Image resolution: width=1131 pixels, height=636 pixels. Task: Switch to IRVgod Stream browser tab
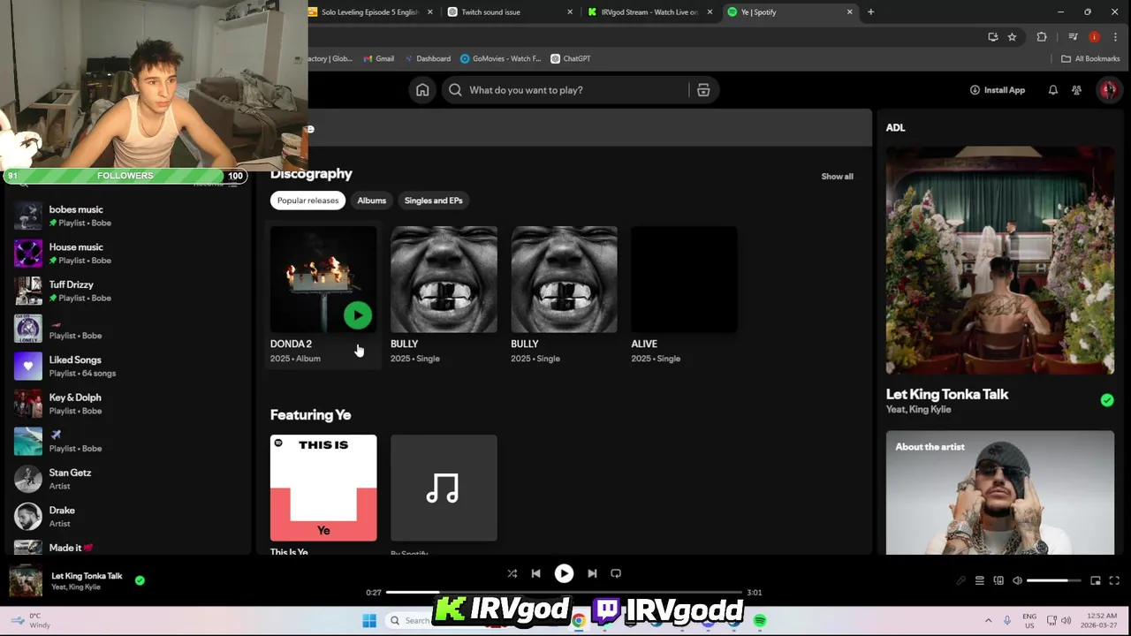point(650,12)
